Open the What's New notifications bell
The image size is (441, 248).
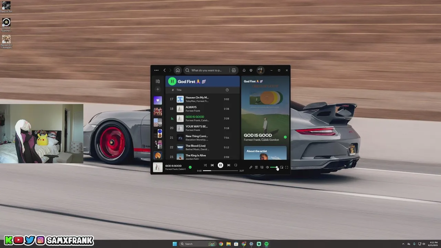(244, 70)
